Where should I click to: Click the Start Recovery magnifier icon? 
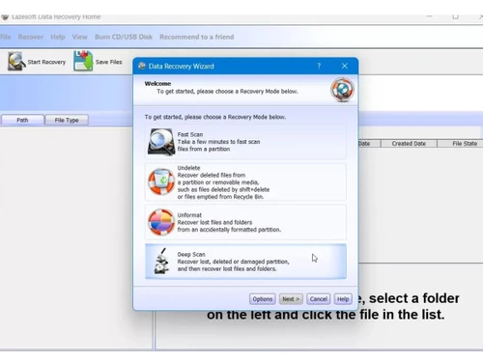pos(16,61)
